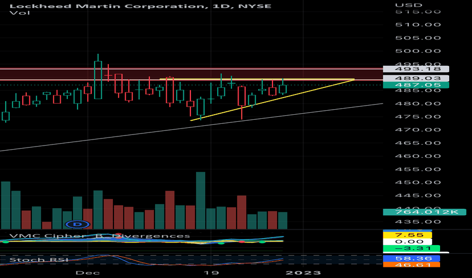The width and height of the screenshot is (472, 278).
Task: Select the long white ascending trendline
Action: tap(191, 127)
